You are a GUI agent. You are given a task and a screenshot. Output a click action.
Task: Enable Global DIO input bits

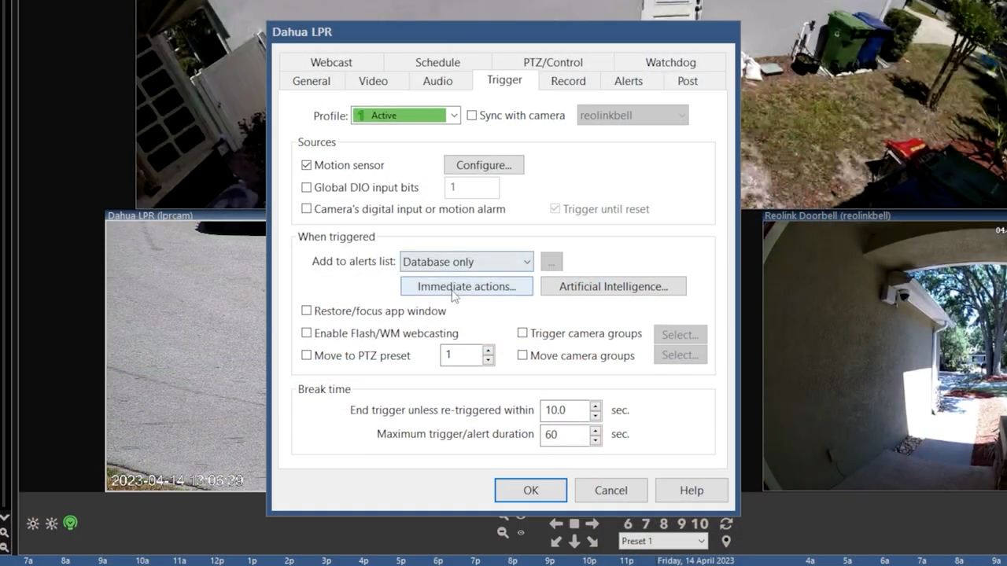click(x=307, y=187)
